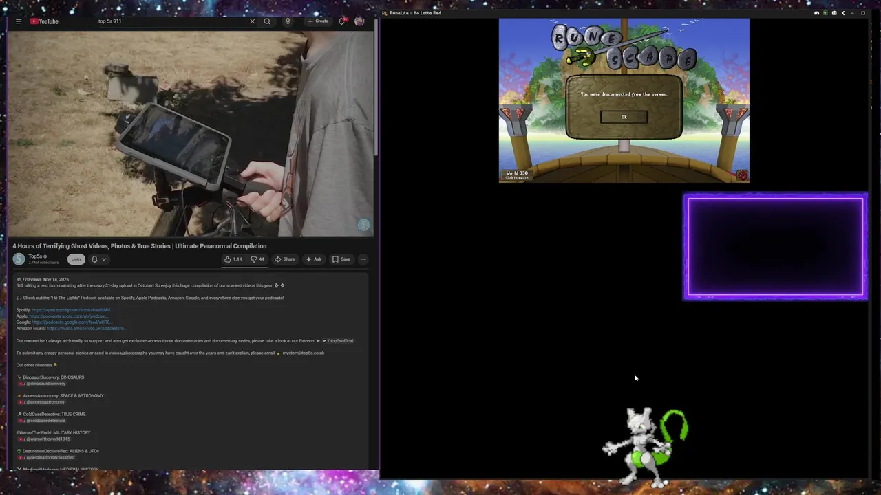
Task: Open the Create upload menu
Action: point(318,21)
